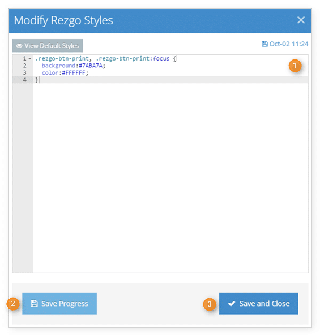320x336 pixels.
Task: Place cursor on the #FFFFFF color value
Action: click(74, 73)
